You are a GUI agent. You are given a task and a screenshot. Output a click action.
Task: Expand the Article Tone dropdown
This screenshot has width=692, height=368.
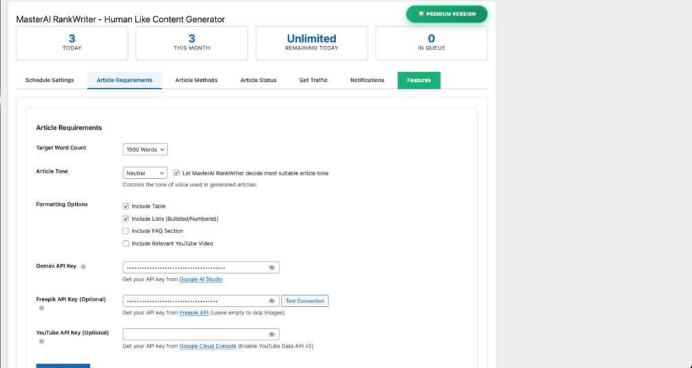click(145, 173)
